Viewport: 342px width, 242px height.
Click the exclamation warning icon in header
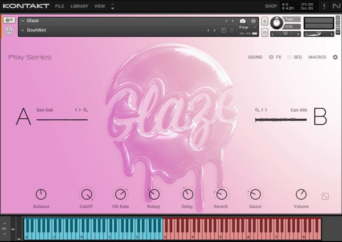tap(324, 6)
